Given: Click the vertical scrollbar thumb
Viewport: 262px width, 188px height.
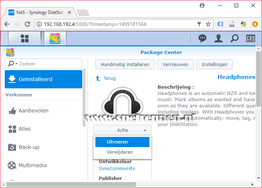Looking at the screenshot, I should click(258, 79).
